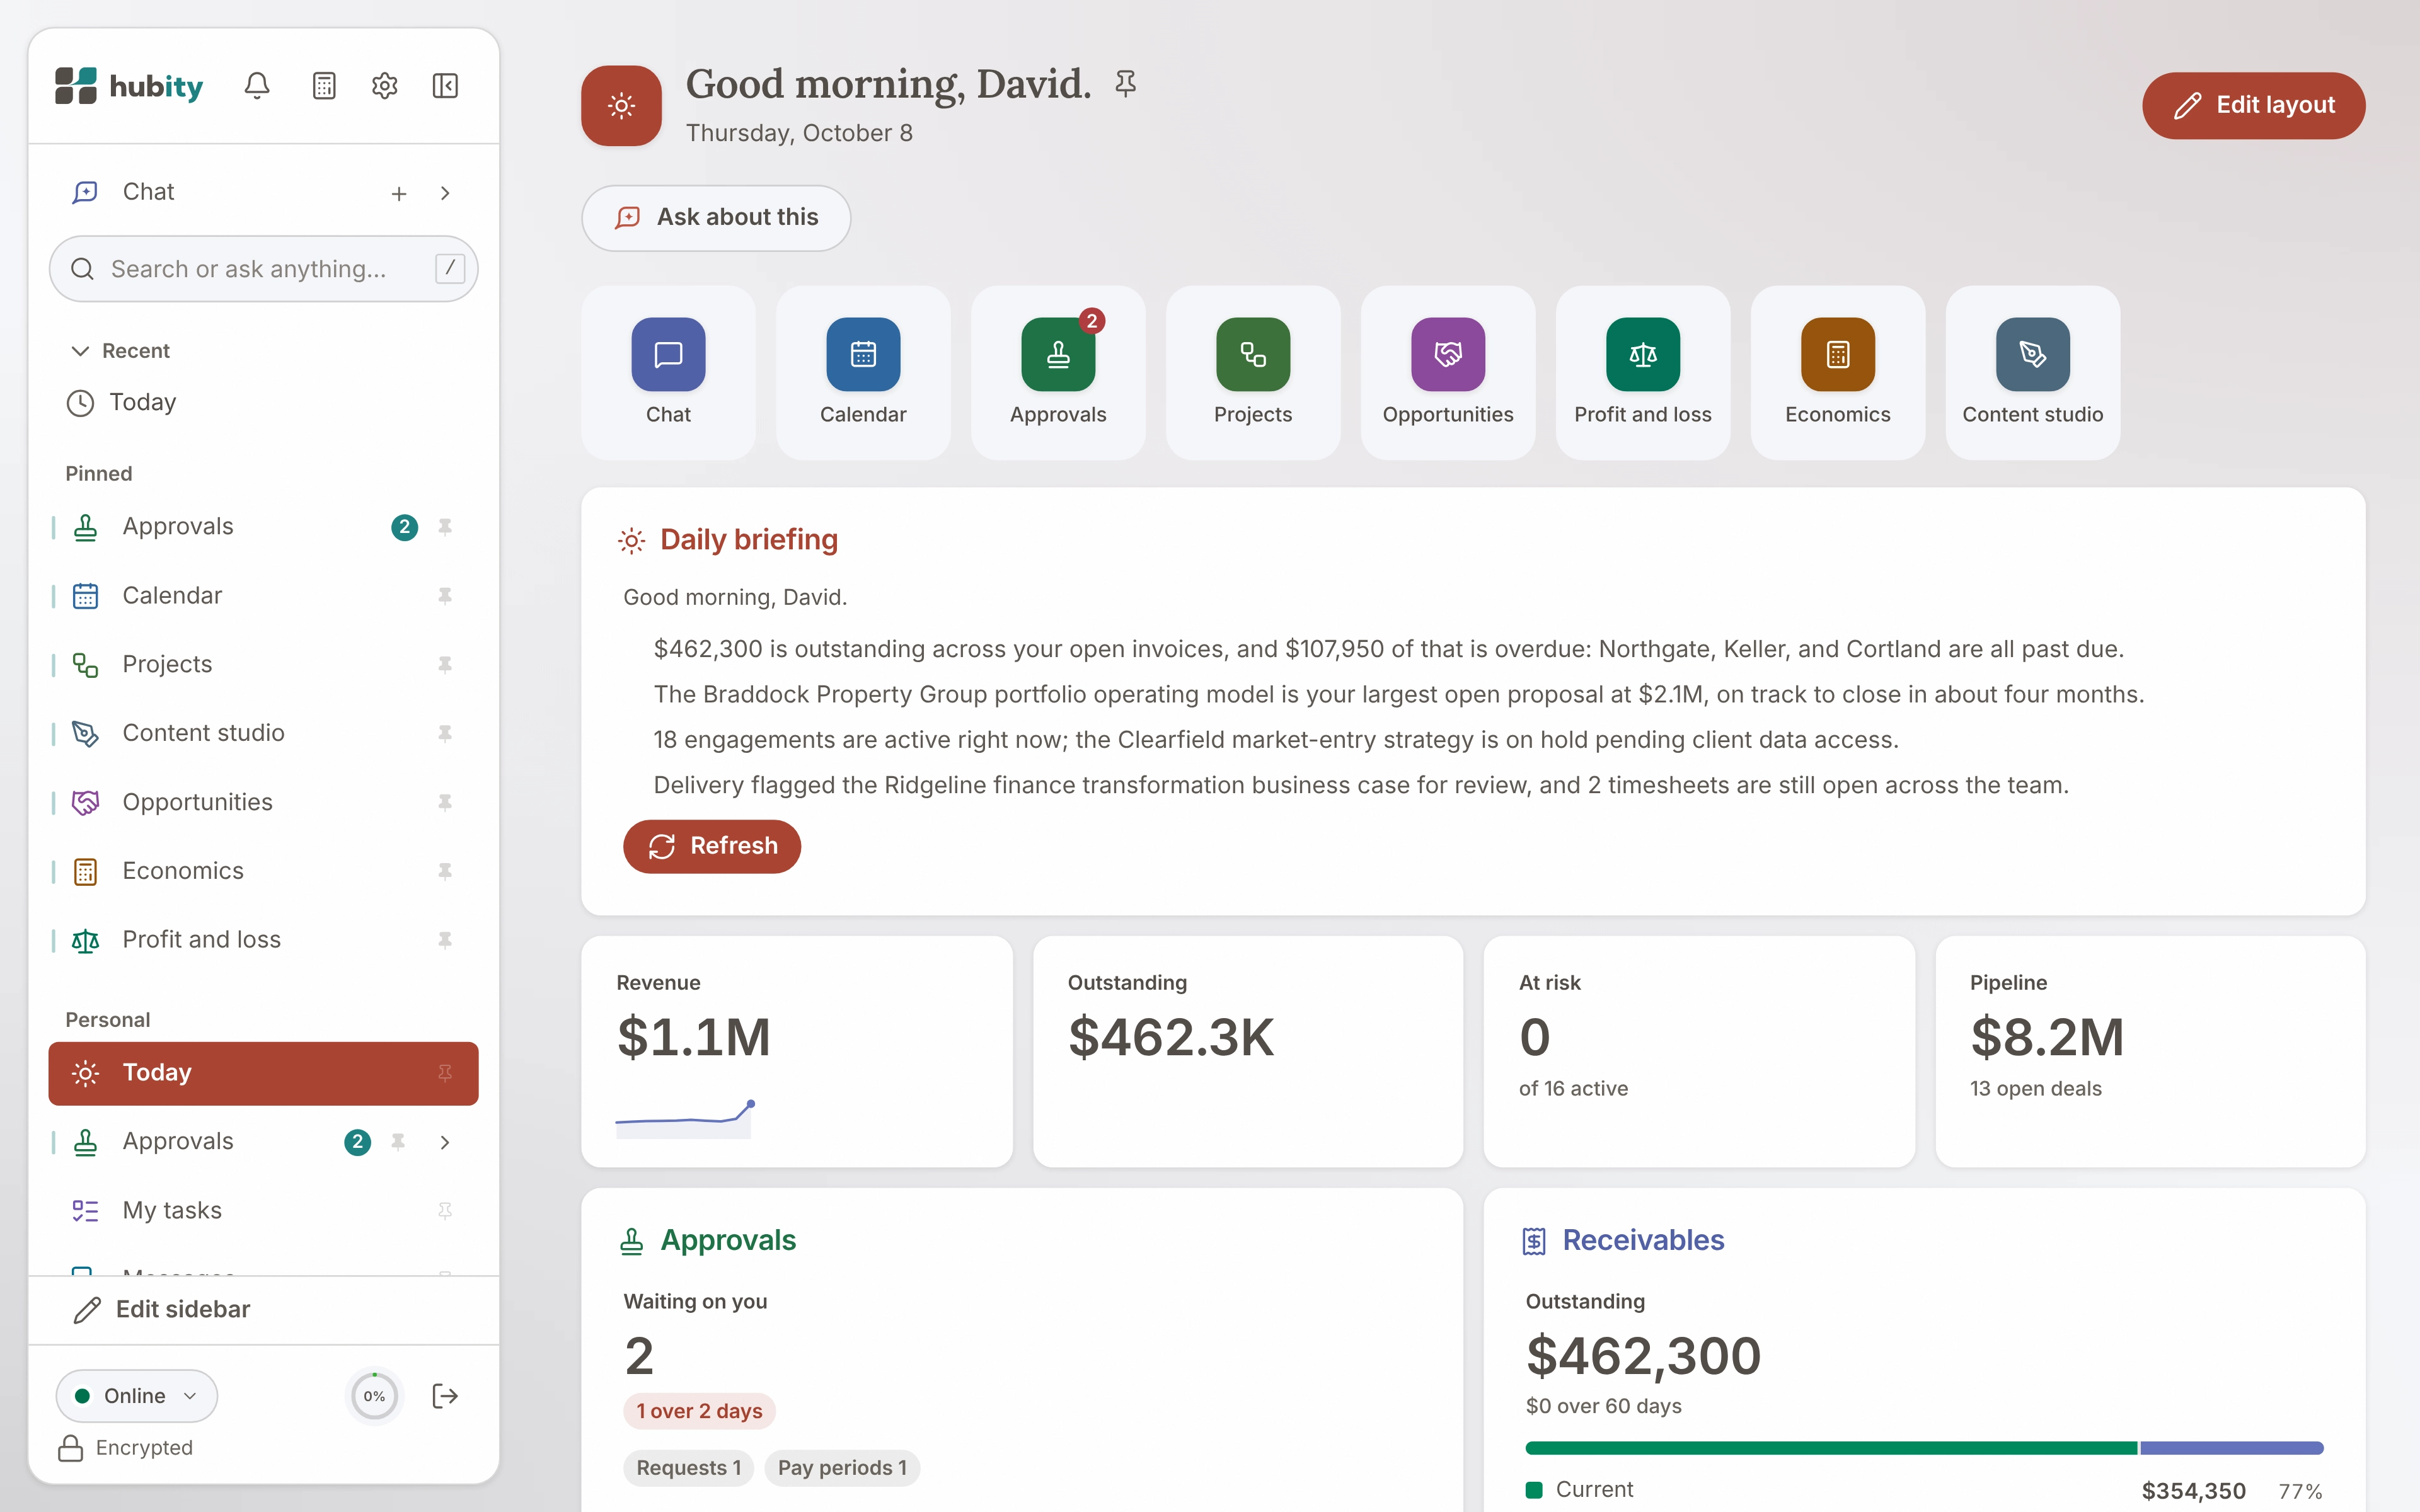2420x1512 pixels.
Task: Click the Refresh button in Daily briefing
Action: pyautogui.click(x=712, y=846)
